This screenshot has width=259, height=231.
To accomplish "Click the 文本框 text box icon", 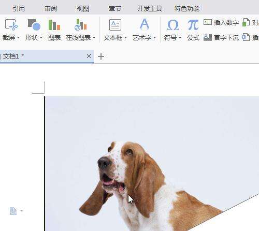I will point(115,25).
